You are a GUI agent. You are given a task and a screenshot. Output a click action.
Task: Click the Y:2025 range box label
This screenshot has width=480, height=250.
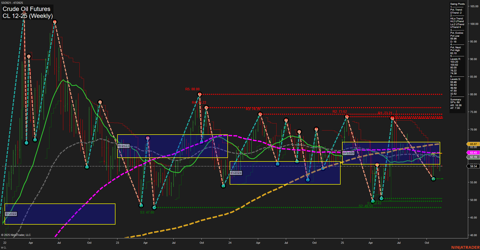click(x=348, y=153)
